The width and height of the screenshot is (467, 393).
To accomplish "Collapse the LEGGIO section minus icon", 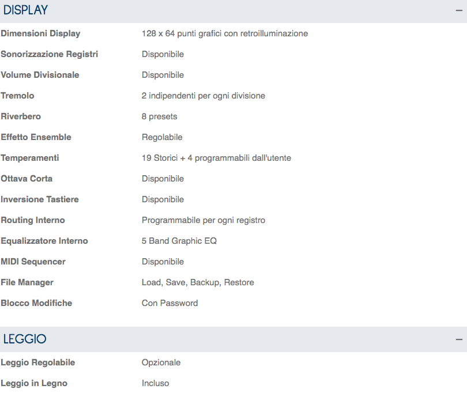I will [459, 339].
